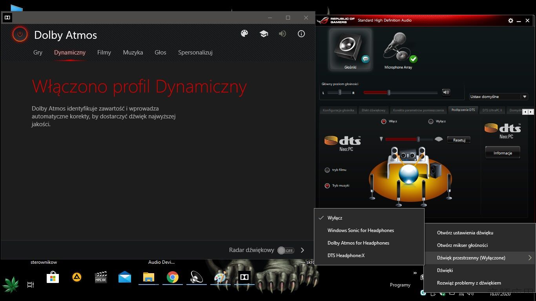Toggle the Dolby Atmos power button
The height and width of the screenshot is (301, 536).
coord(20,34)
